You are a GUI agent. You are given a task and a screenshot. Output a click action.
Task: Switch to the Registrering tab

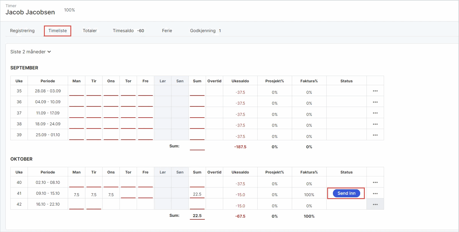click(22, 31)
